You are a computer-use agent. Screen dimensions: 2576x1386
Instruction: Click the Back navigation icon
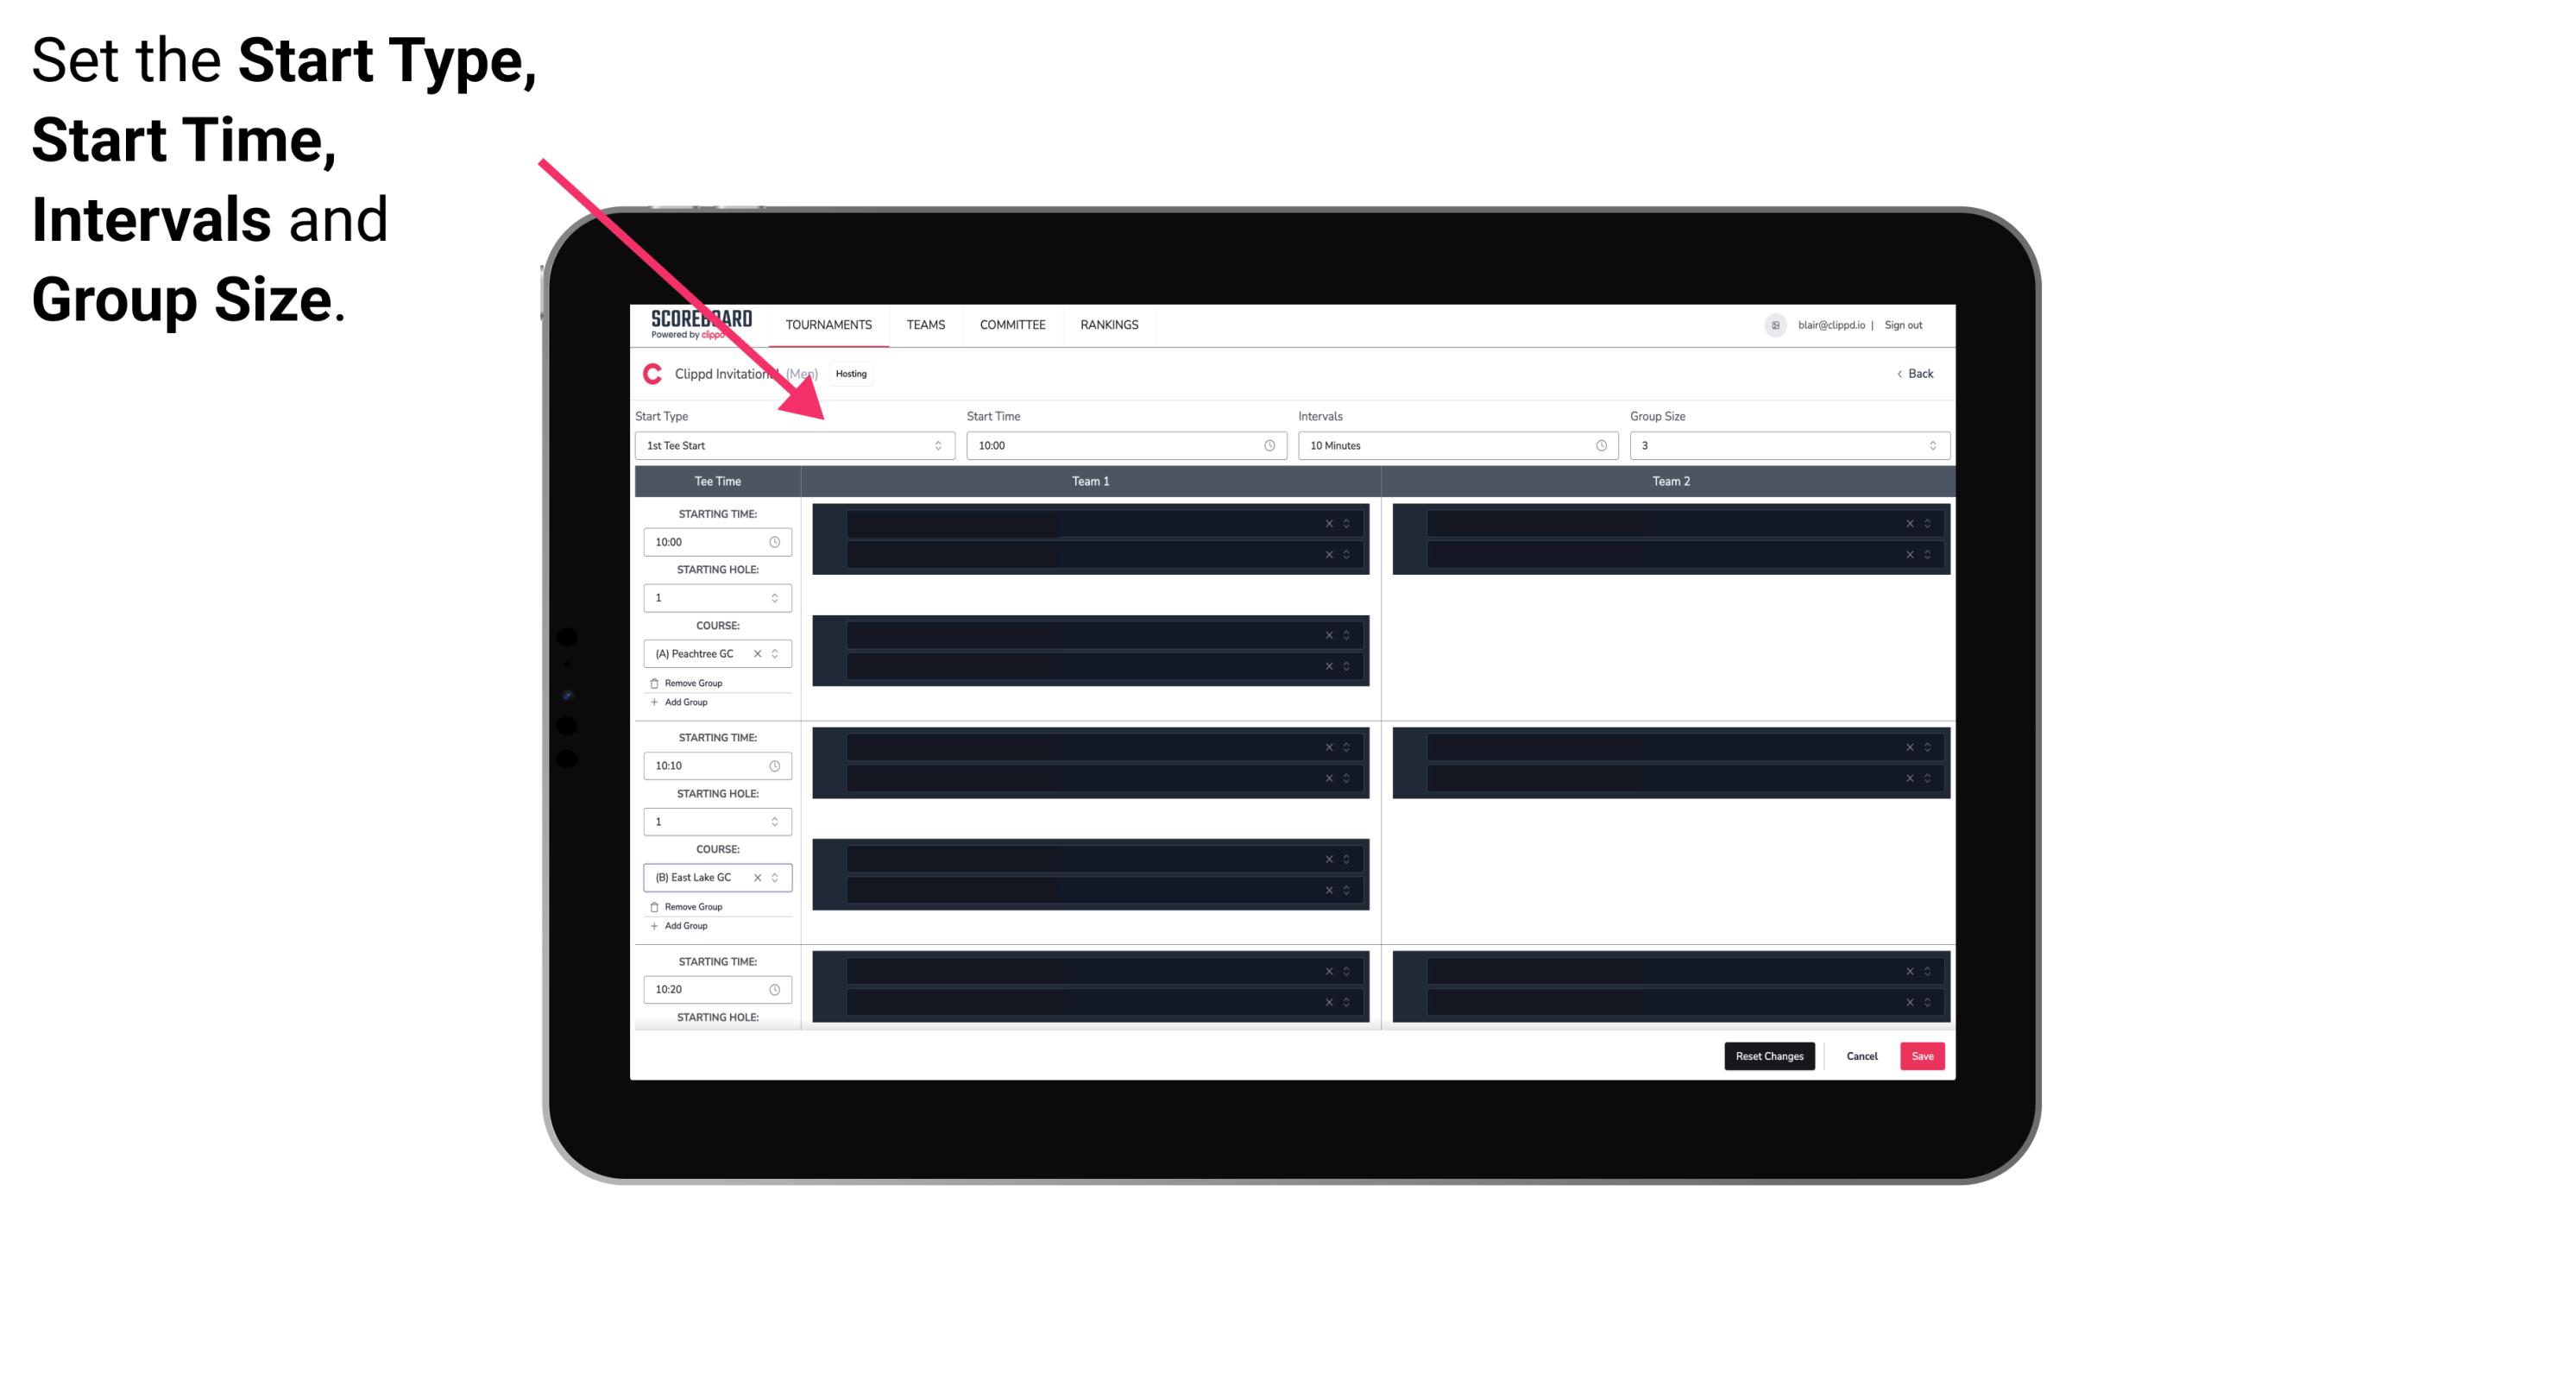(x=1899, y=372)
